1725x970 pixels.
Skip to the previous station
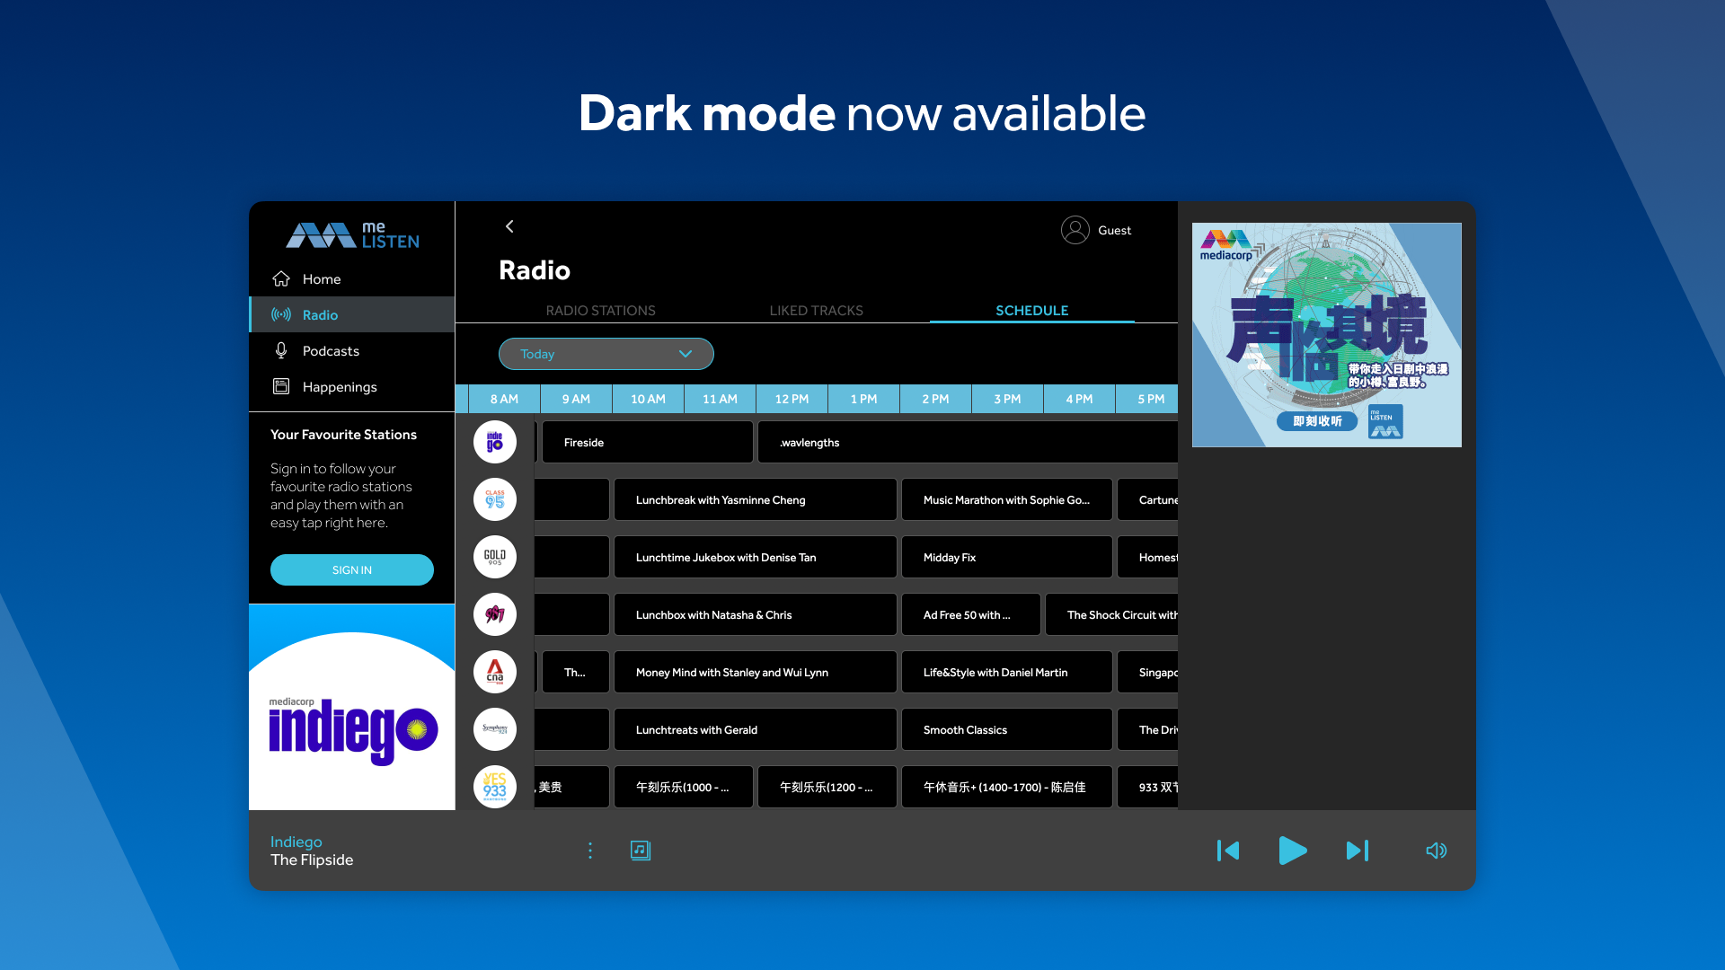coord(1228,851)
